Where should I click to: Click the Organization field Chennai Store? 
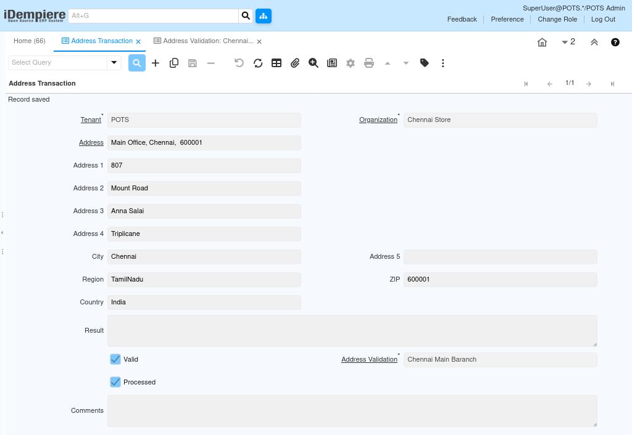tap(500, 120)
